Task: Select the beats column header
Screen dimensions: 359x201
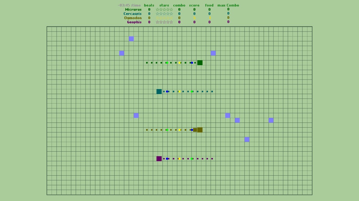Action: click(149, 5)
